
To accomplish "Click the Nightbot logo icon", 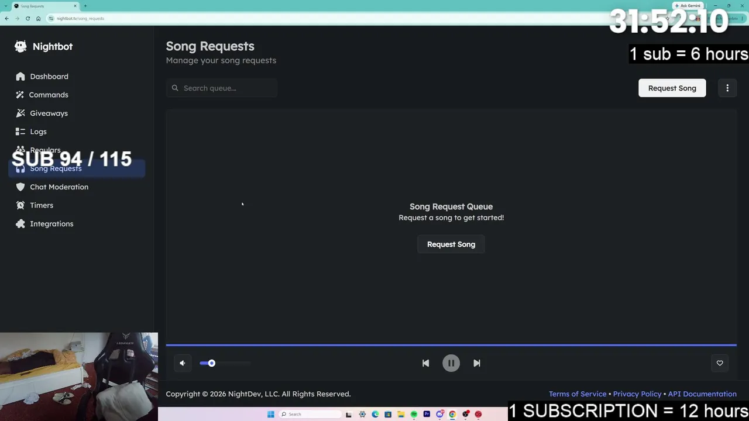I will pos(20,46).
